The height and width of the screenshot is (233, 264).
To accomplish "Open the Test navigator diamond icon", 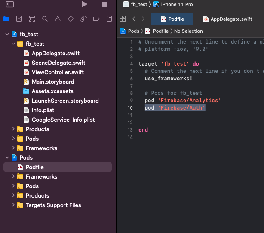I will click(71, 19).
